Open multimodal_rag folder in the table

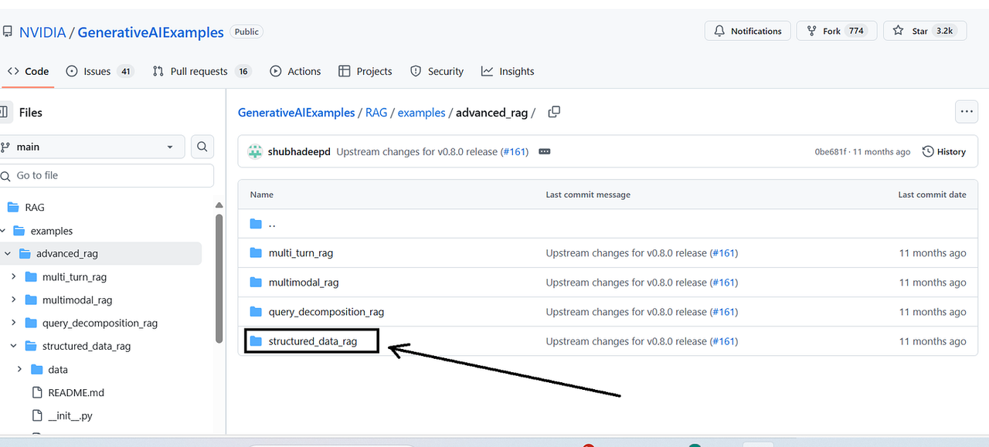click(304, 283)
